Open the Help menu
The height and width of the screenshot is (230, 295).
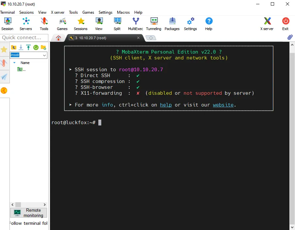pyautogui.click(x=138, y=12)
